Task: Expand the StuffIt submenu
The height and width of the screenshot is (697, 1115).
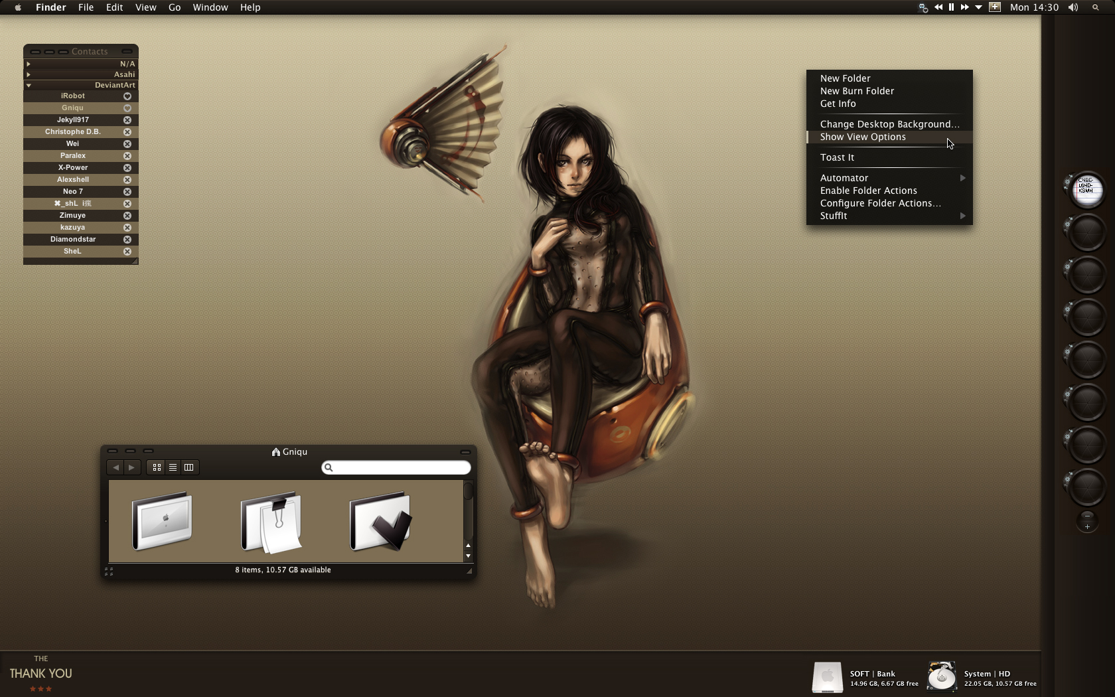Action: click(x=889, y=216)
